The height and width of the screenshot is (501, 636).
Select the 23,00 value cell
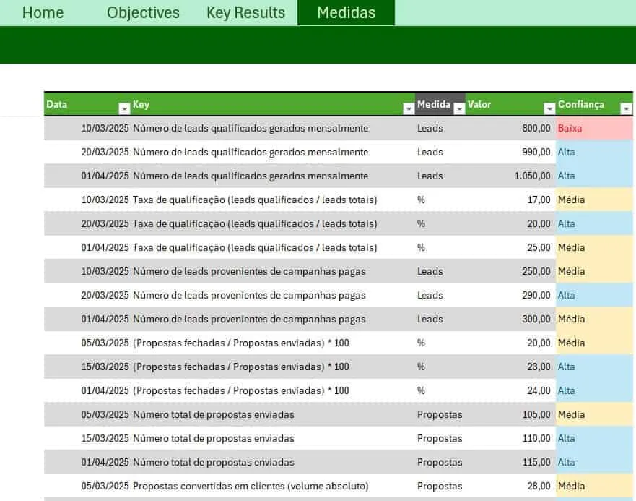click(x=510, y=367)
